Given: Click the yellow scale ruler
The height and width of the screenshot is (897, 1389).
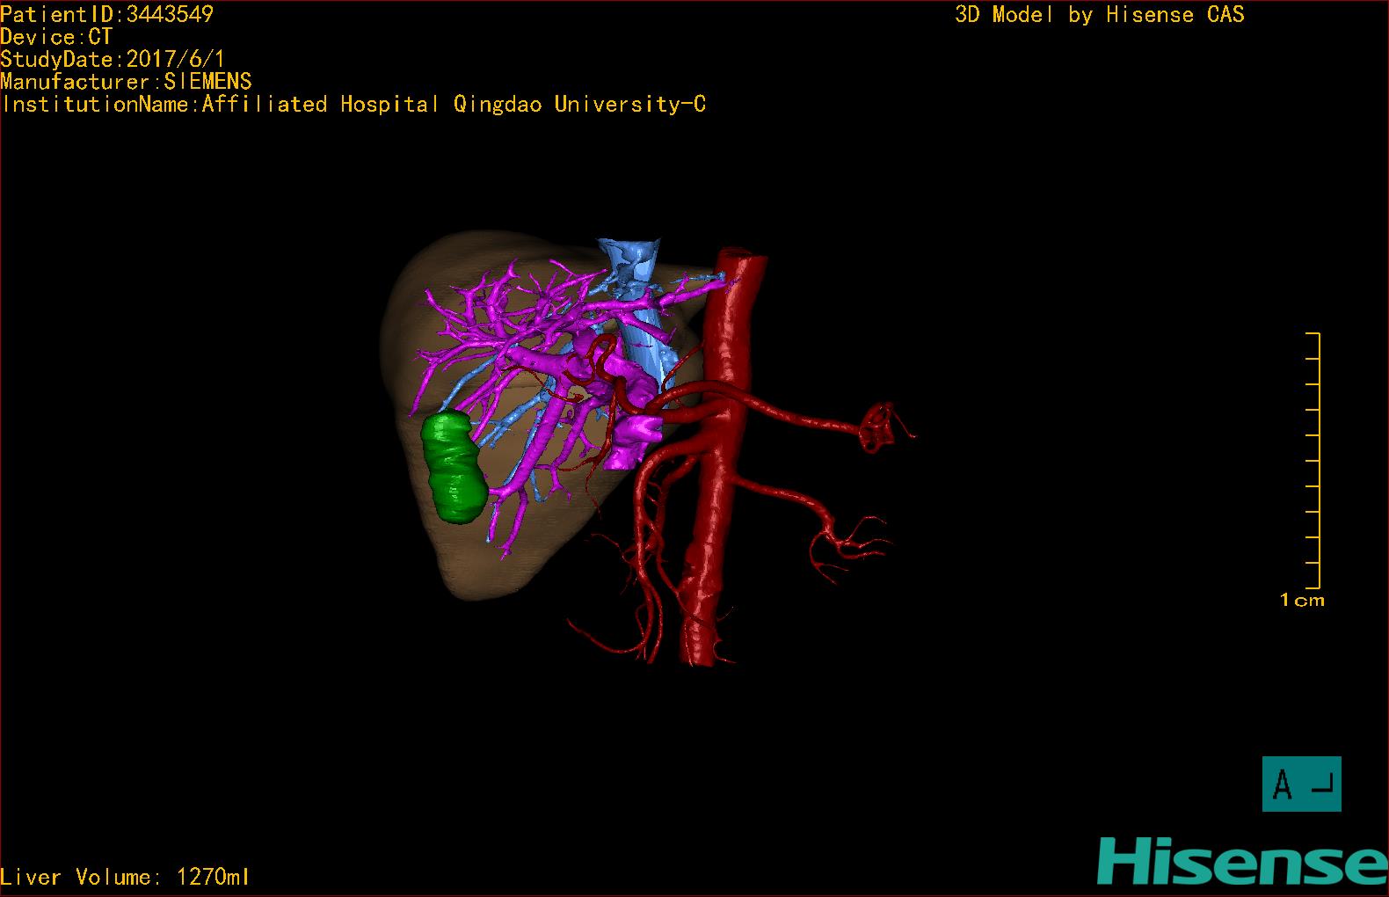Looking at the screenshot, I should (x=1313, y=460).
